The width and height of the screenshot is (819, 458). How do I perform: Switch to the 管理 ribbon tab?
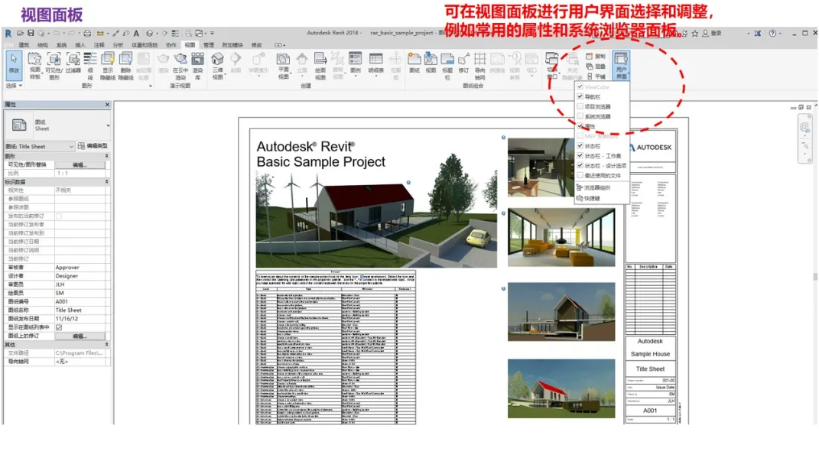210,44
